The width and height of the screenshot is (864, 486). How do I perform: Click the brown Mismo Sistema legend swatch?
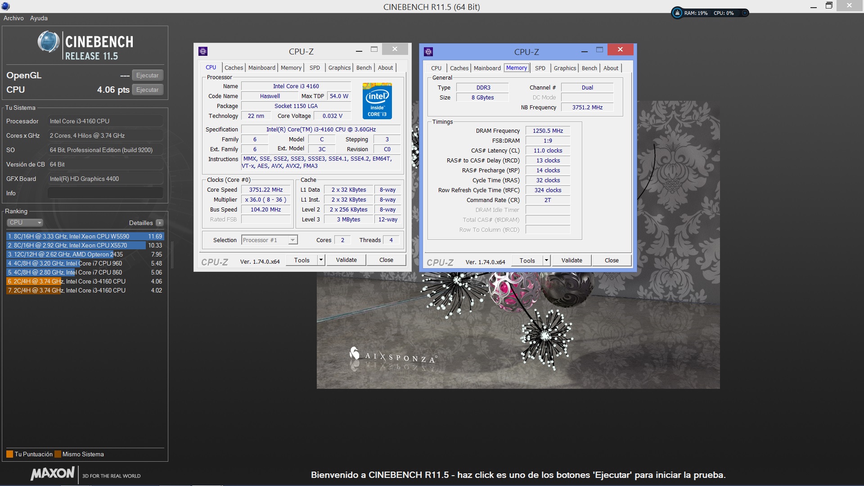[x=58, y=454]
